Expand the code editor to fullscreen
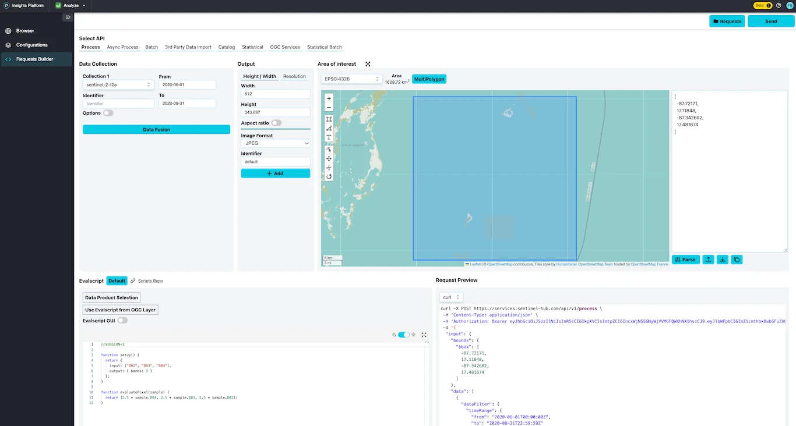This screenshot has height=426, width=796. tap(424, 335)
